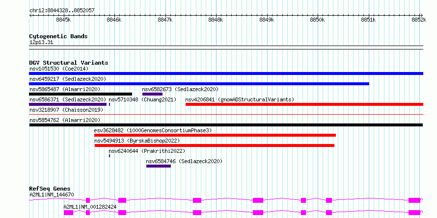Open nsv6459217 (Sedlazeck2020) label

(68, 79)
